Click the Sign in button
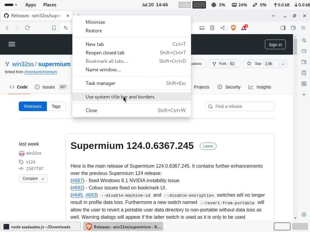The width and height of the screenshot is (310, 232). 275,45
